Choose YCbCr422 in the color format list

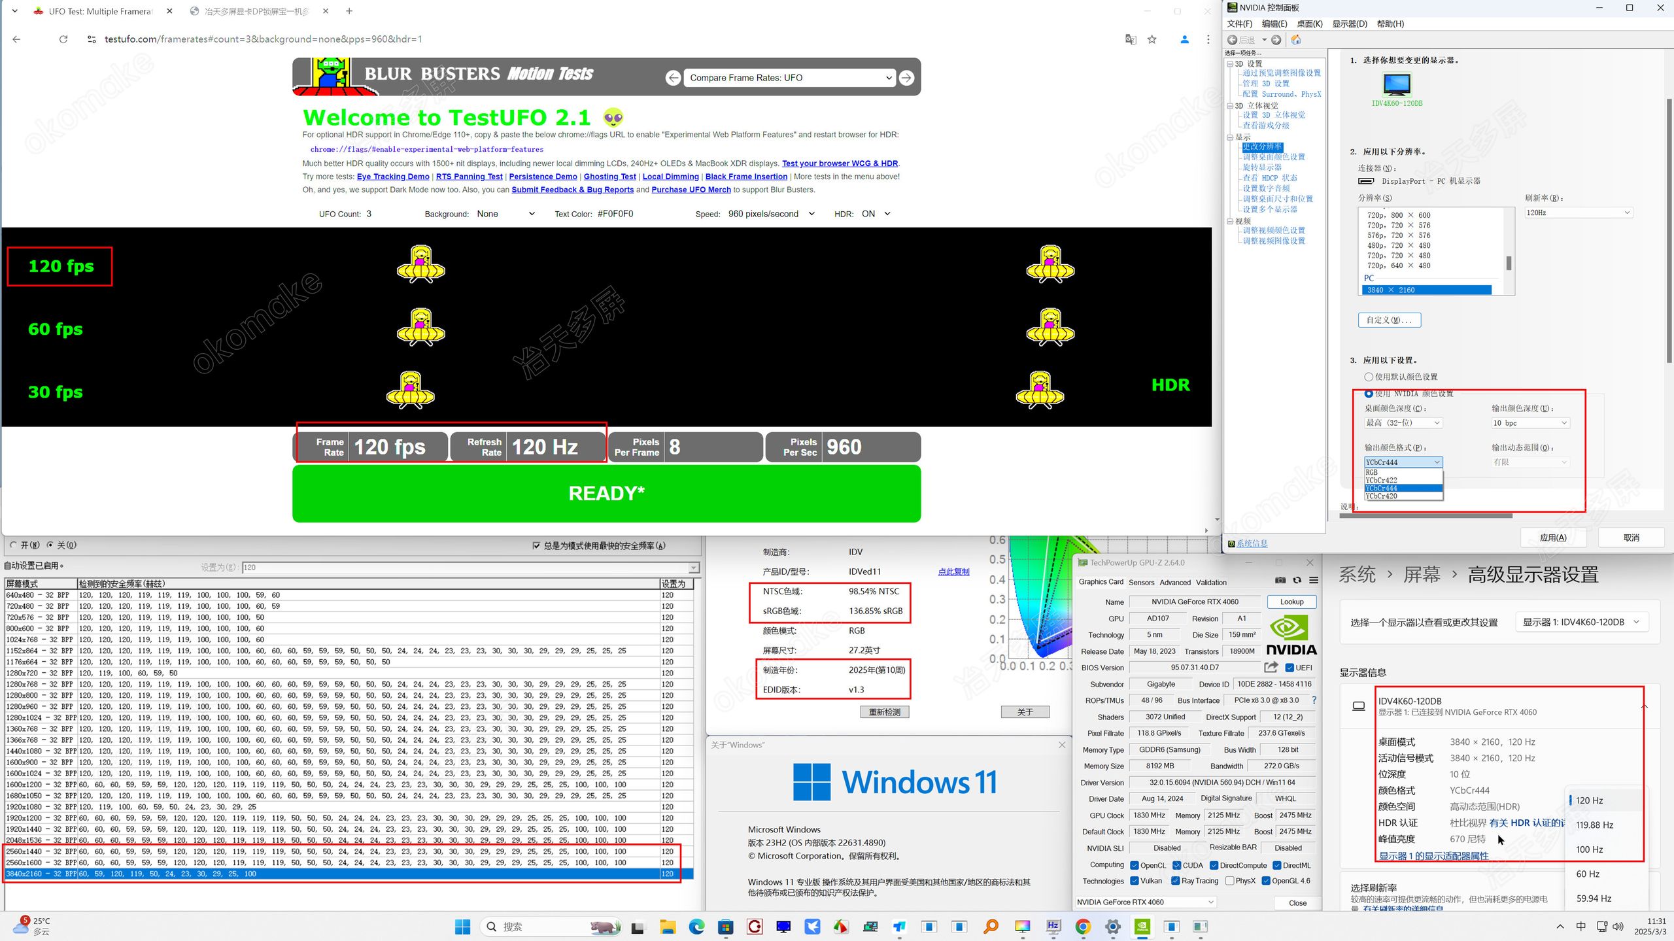pyautogui.click(x=1403, y=480)
